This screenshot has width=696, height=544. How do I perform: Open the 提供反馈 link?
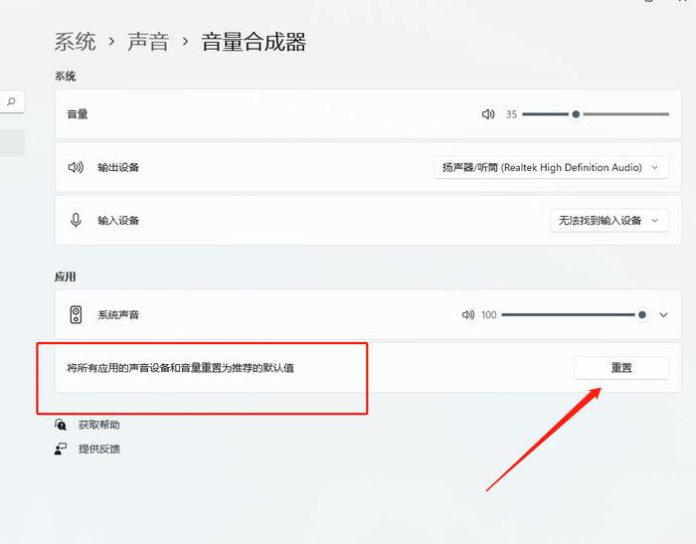99,449
